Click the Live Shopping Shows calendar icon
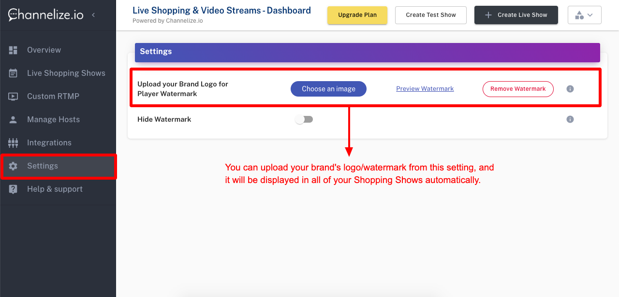The width and height of the screenshot is (619, 297). click(x=13, y=73)
